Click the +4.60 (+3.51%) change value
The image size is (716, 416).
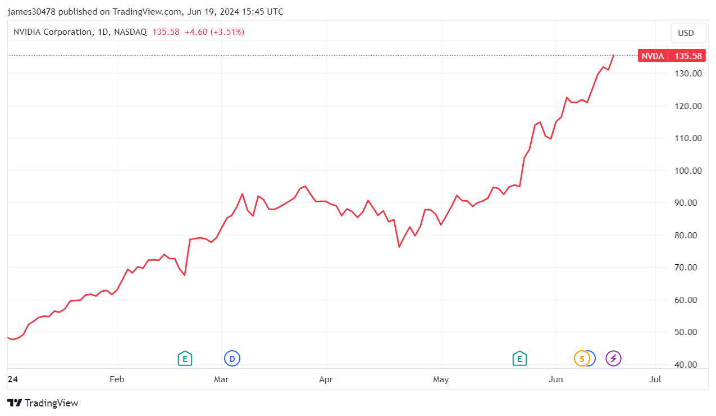215,32
